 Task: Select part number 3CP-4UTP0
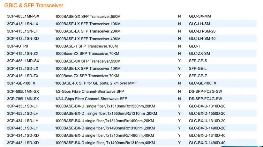[x=18, y=46]
